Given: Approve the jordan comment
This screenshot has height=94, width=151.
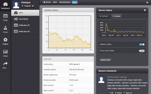Looking at the screenshot, I should coord(128,93).
